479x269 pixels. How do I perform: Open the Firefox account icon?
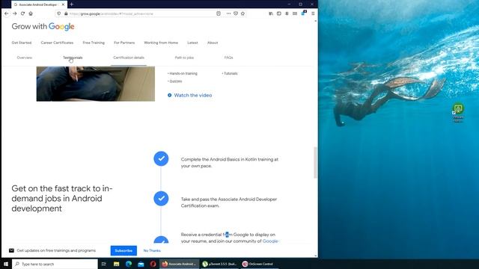tap(287, 13)
